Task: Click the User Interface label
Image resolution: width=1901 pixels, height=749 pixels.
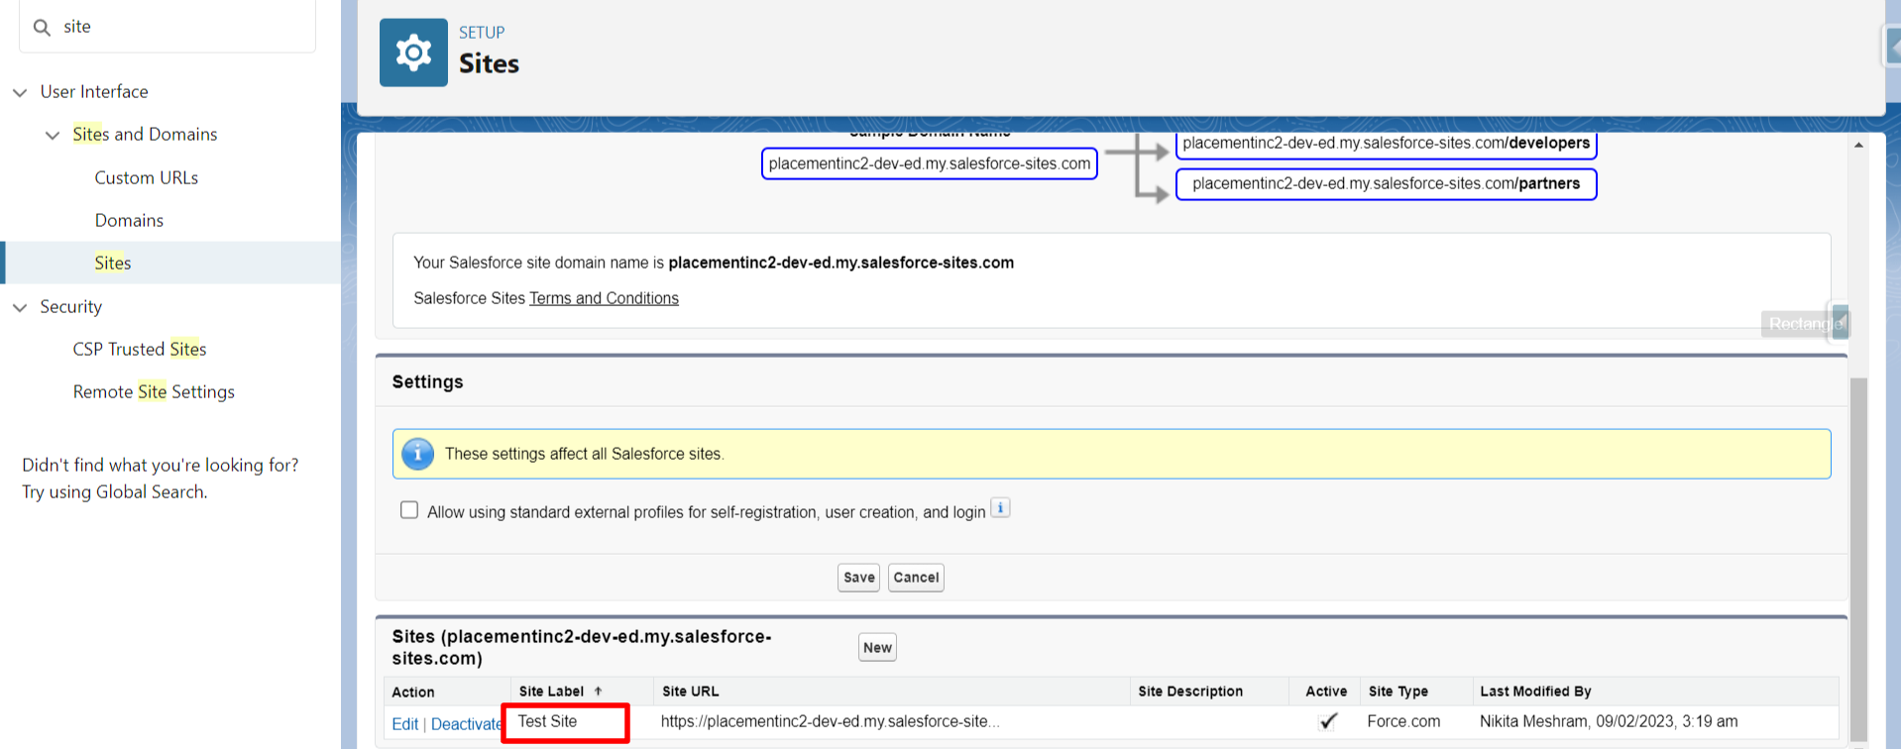Action: coord(94,91)
